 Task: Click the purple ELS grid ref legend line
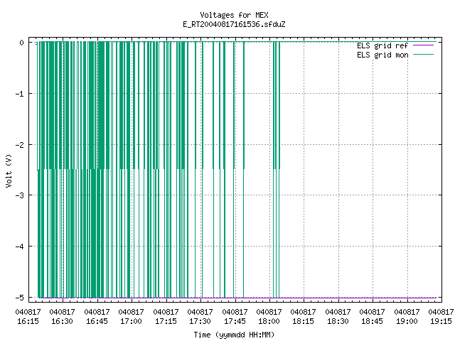[x=423, y=45]
